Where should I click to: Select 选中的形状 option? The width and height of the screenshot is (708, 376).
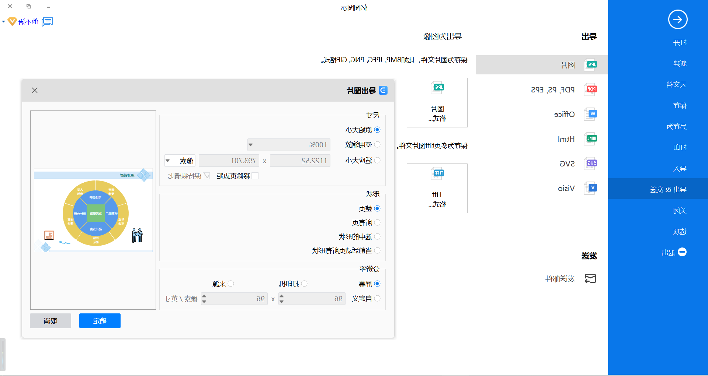tap(377, 236)
